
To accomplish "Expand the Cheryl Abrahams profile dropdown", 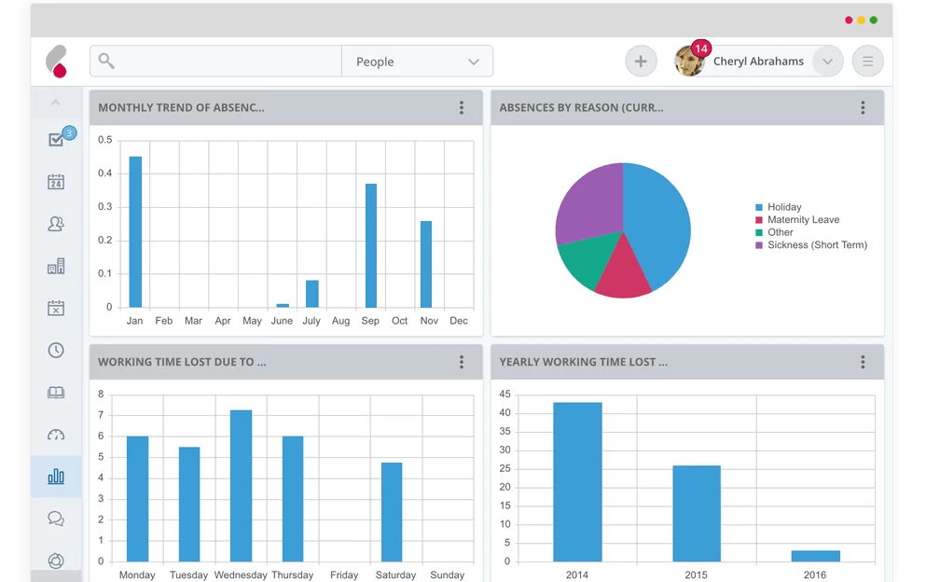I will 826,61.
